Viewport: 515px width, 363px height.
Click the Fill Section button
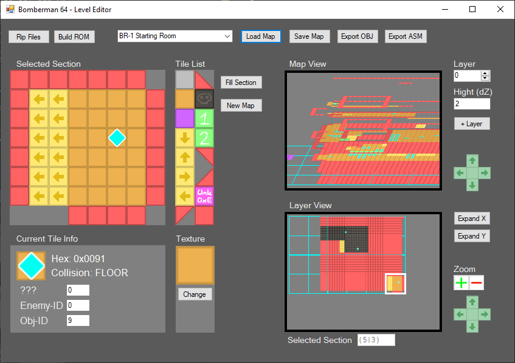click(241, 83)
